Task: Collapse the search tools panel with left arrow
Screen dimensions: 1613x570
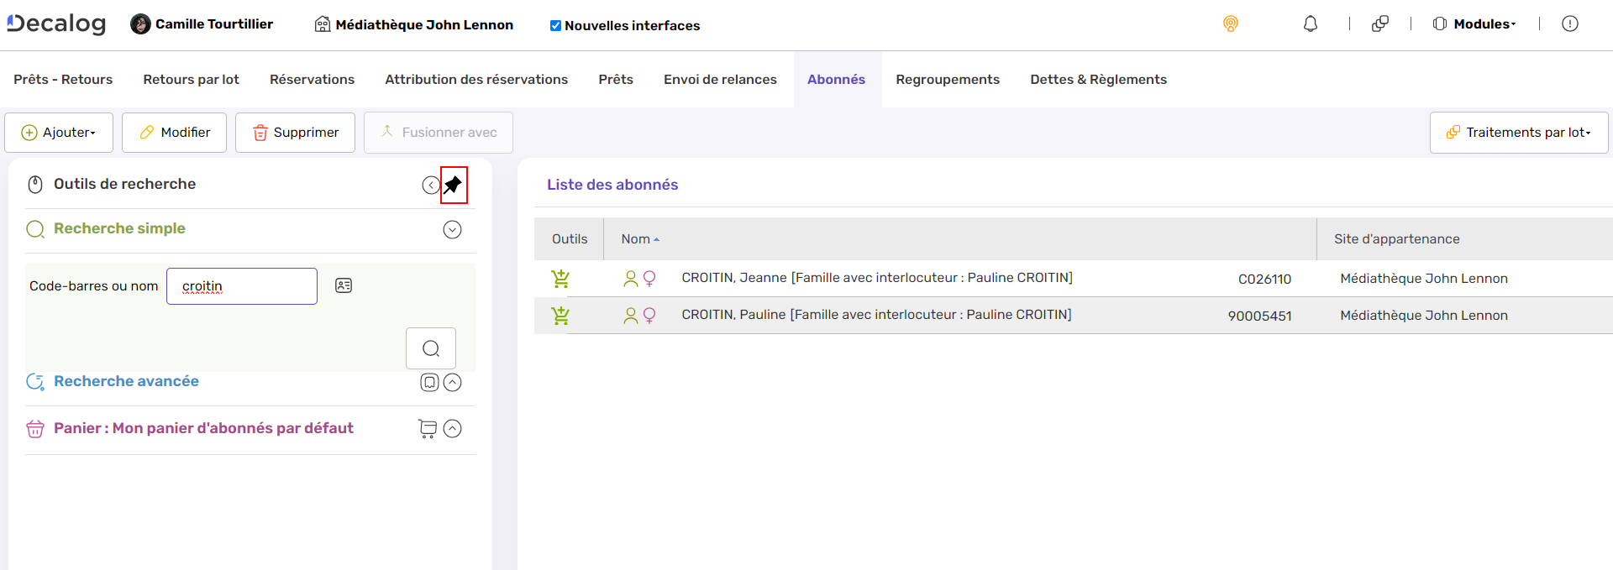Action: 431,186
